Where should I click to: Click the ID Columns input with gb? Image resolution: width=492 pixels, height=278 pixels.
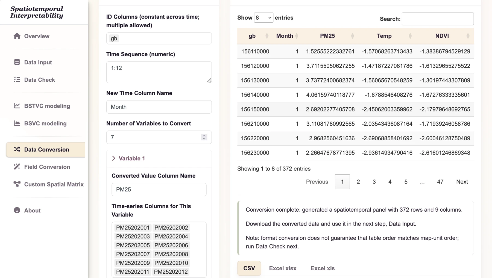click(159, 38)
